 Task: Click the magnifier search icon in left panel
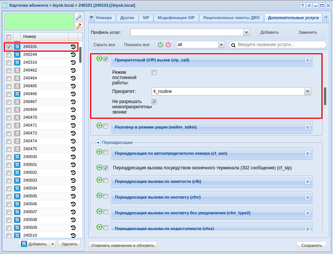click(x=78, y=17)
